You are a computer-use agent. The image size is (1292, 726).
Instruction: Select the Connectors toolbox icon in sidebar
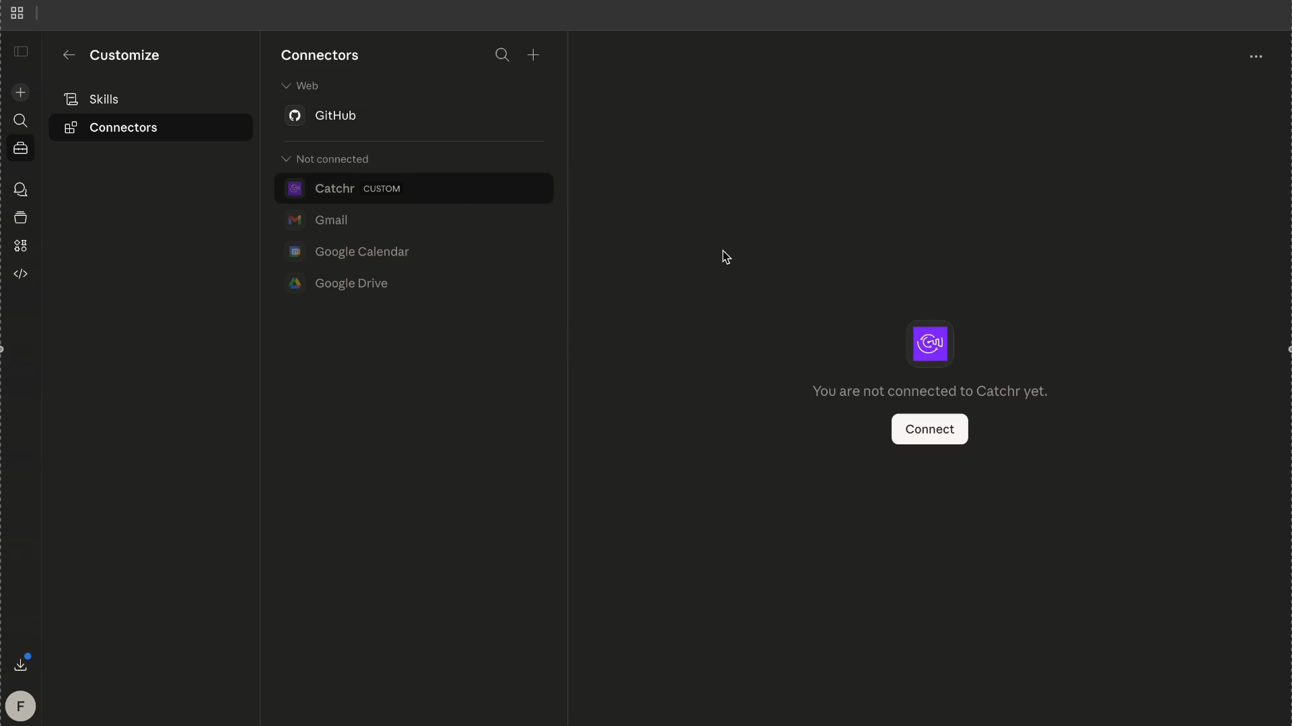point(21,149)
